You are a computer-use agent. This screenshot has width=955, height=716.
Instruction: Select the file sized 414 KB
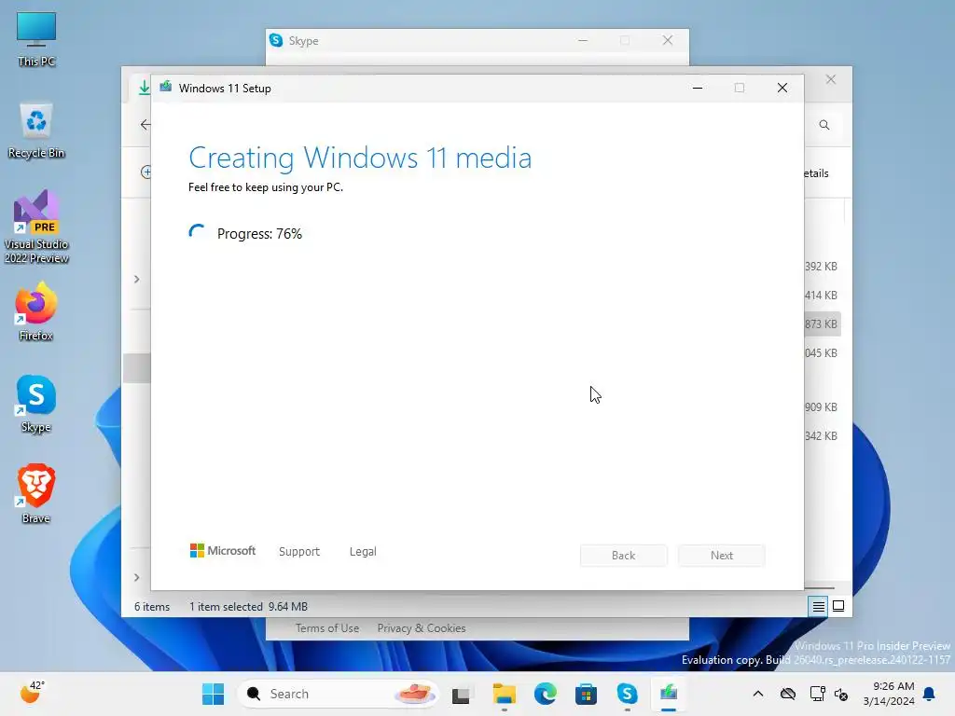[821, 296]
